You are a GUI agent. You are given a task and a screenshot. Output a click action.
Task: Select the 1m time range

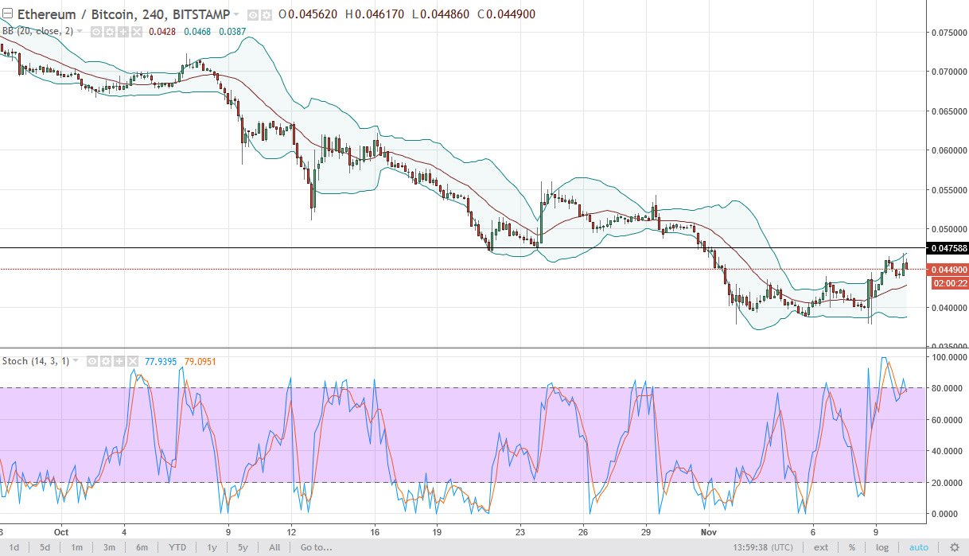tap(76, 547)
